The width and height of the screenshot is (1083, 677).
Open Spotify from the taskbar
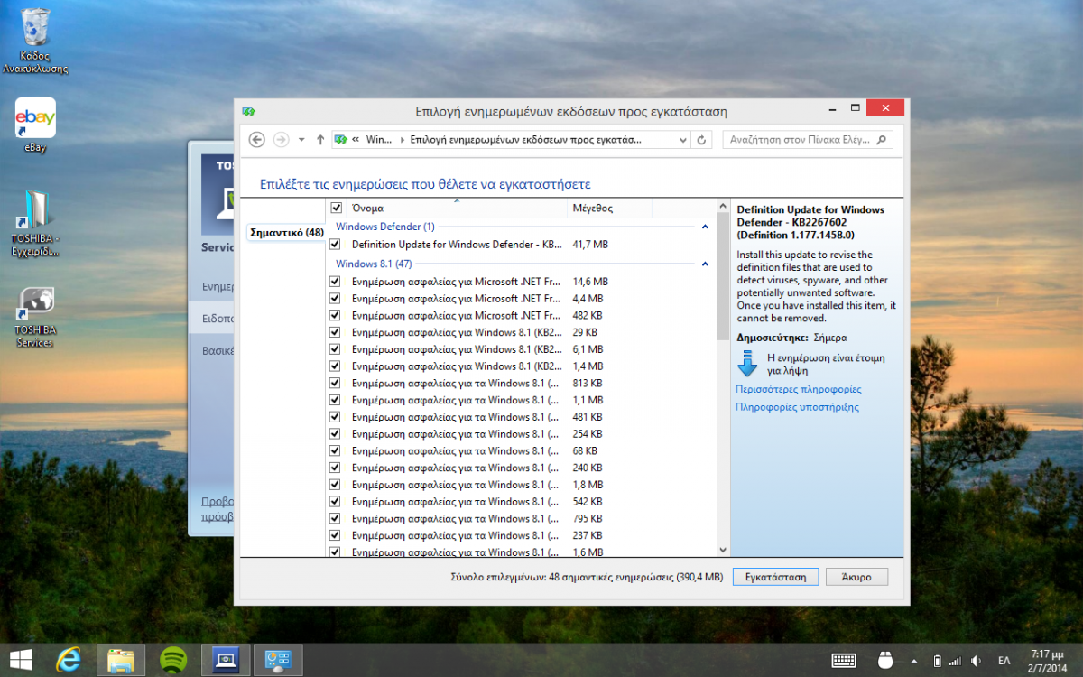pos(173,660)
